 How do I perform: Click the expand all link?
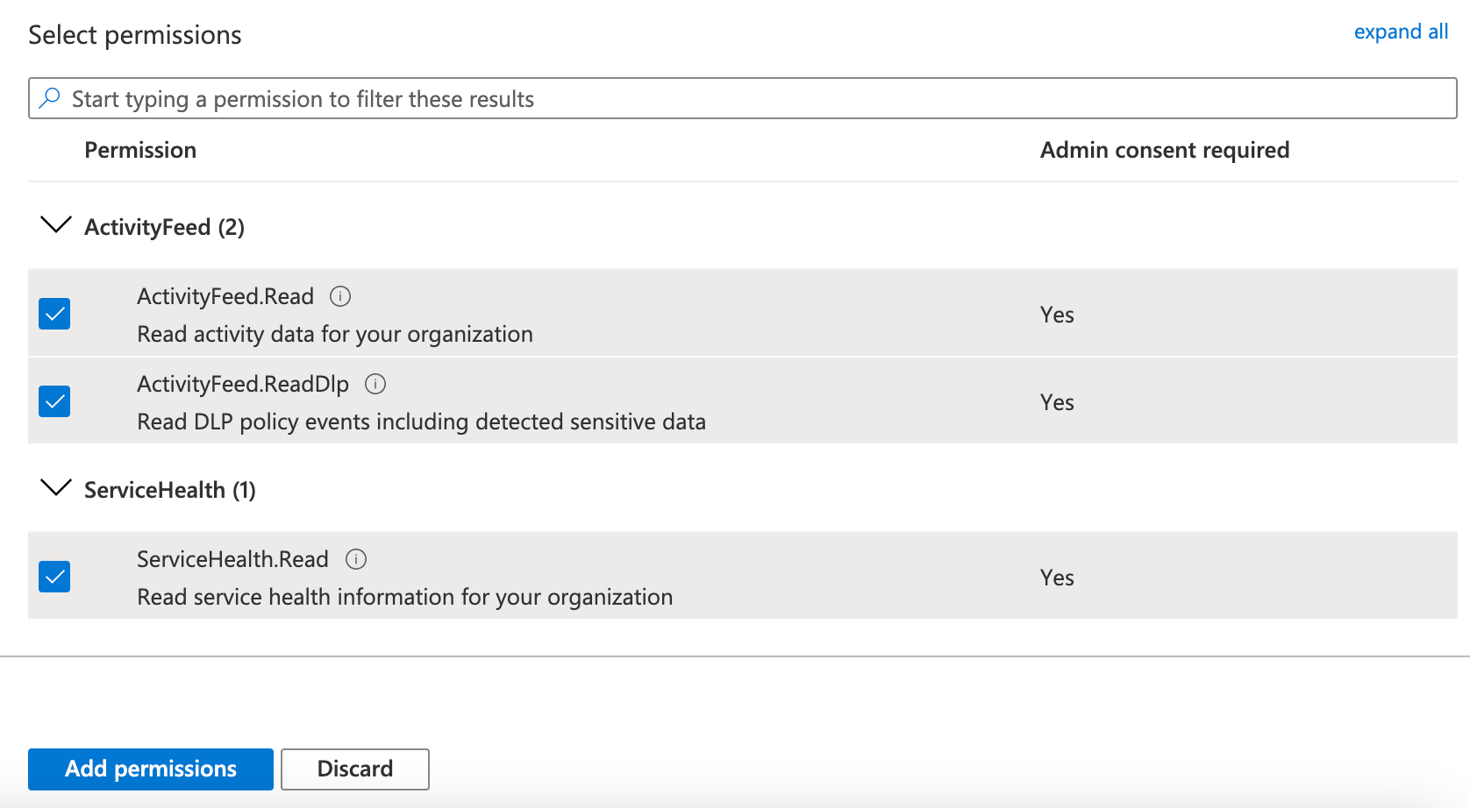click(1401, 32)
